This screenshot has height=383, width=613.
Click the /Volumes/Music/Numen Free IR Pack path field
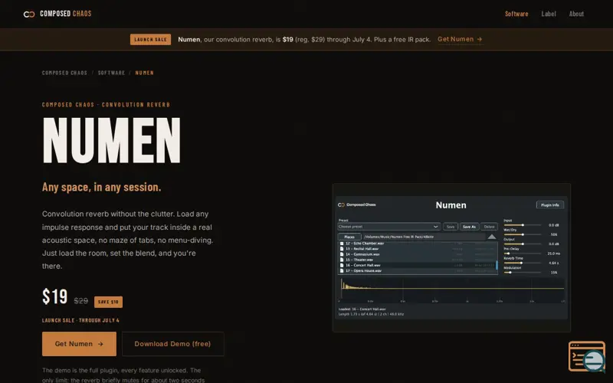click(x=425, y=237)
